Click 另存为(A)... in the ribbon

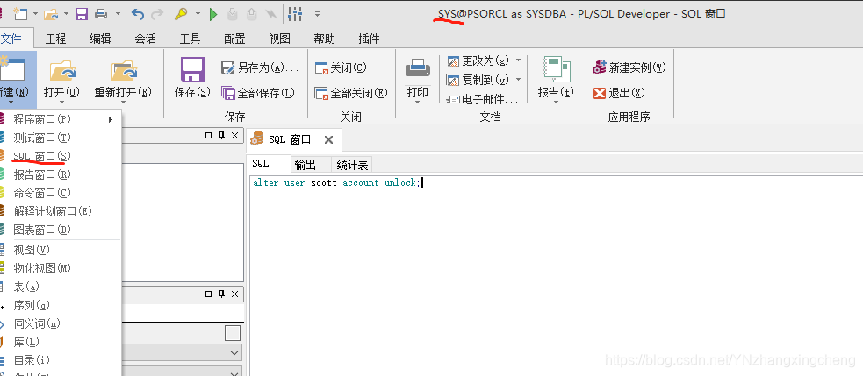pos(260,67)
